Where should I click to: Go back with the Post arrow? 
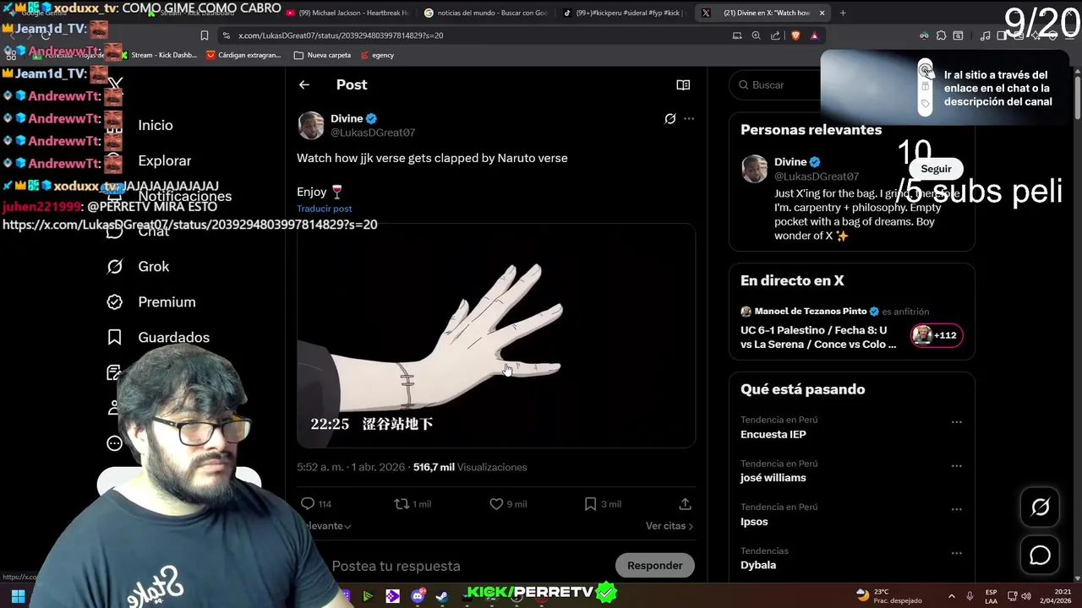tap(304, 84)
